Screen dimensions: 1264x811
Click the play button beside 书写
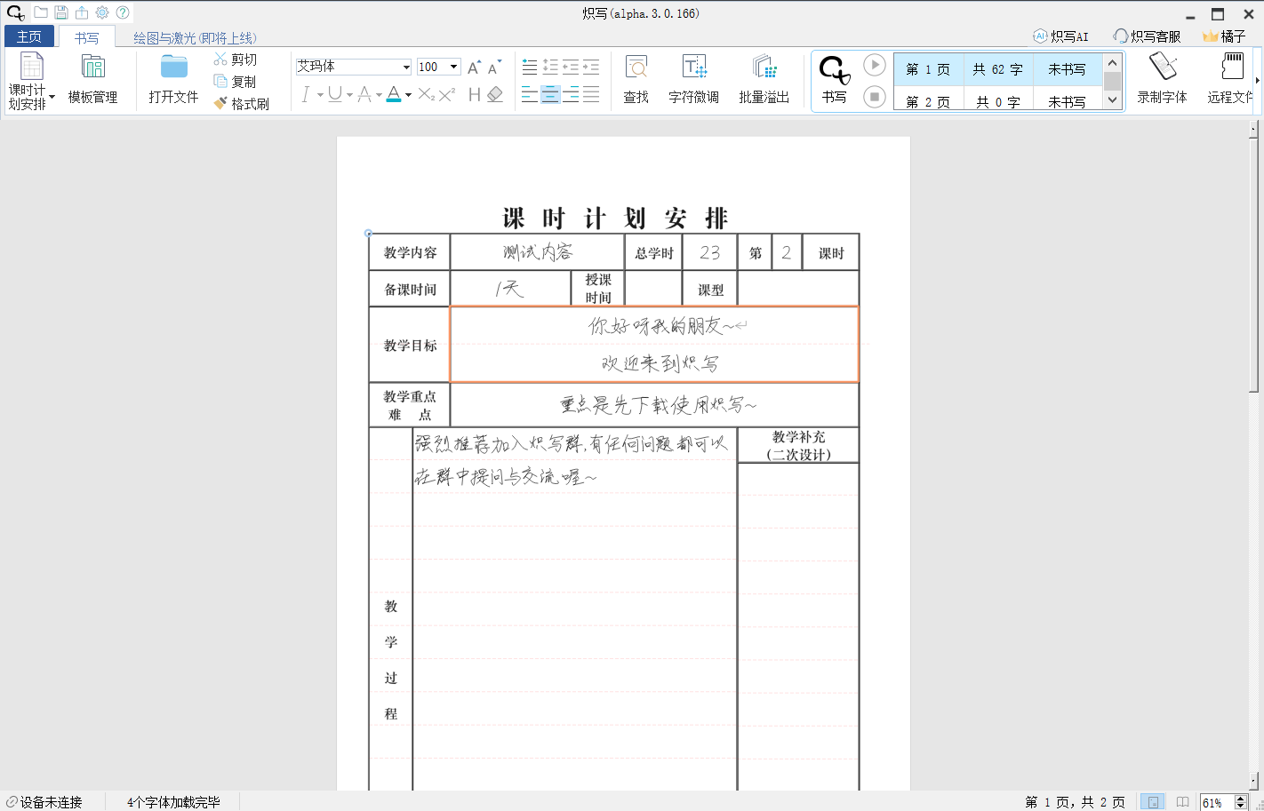(875, 65)
